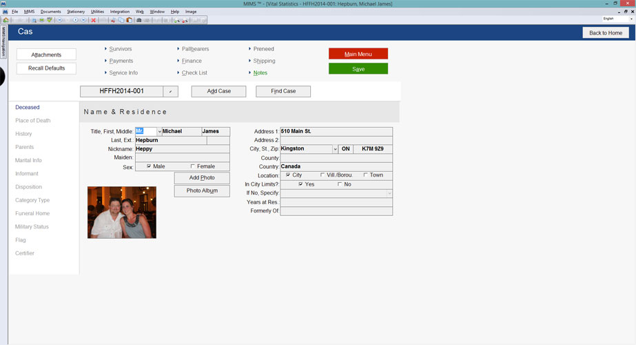Click the Copy toolbar icon
This screenshot has height=345, width=636.
121,20
